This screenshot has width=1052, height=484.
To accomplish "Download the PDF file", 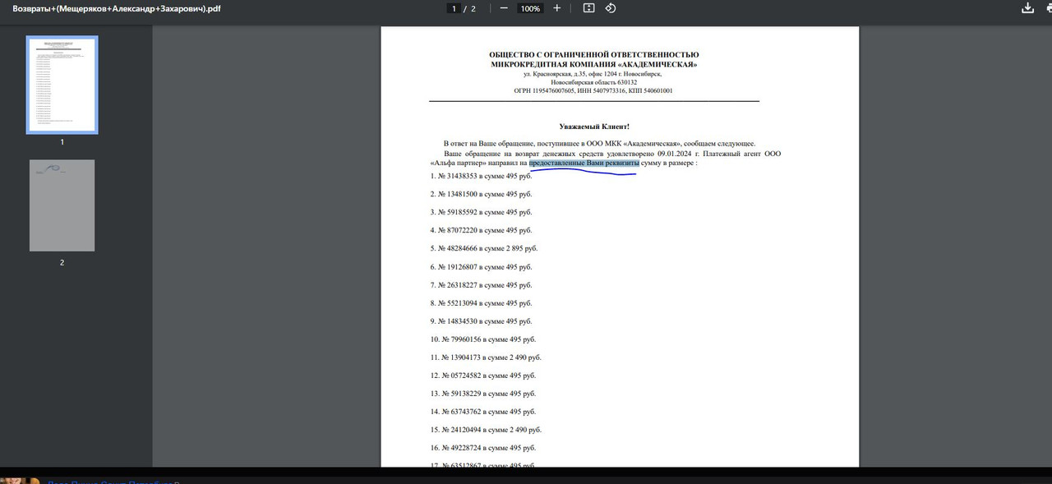I will click(x=1027, y=8).
